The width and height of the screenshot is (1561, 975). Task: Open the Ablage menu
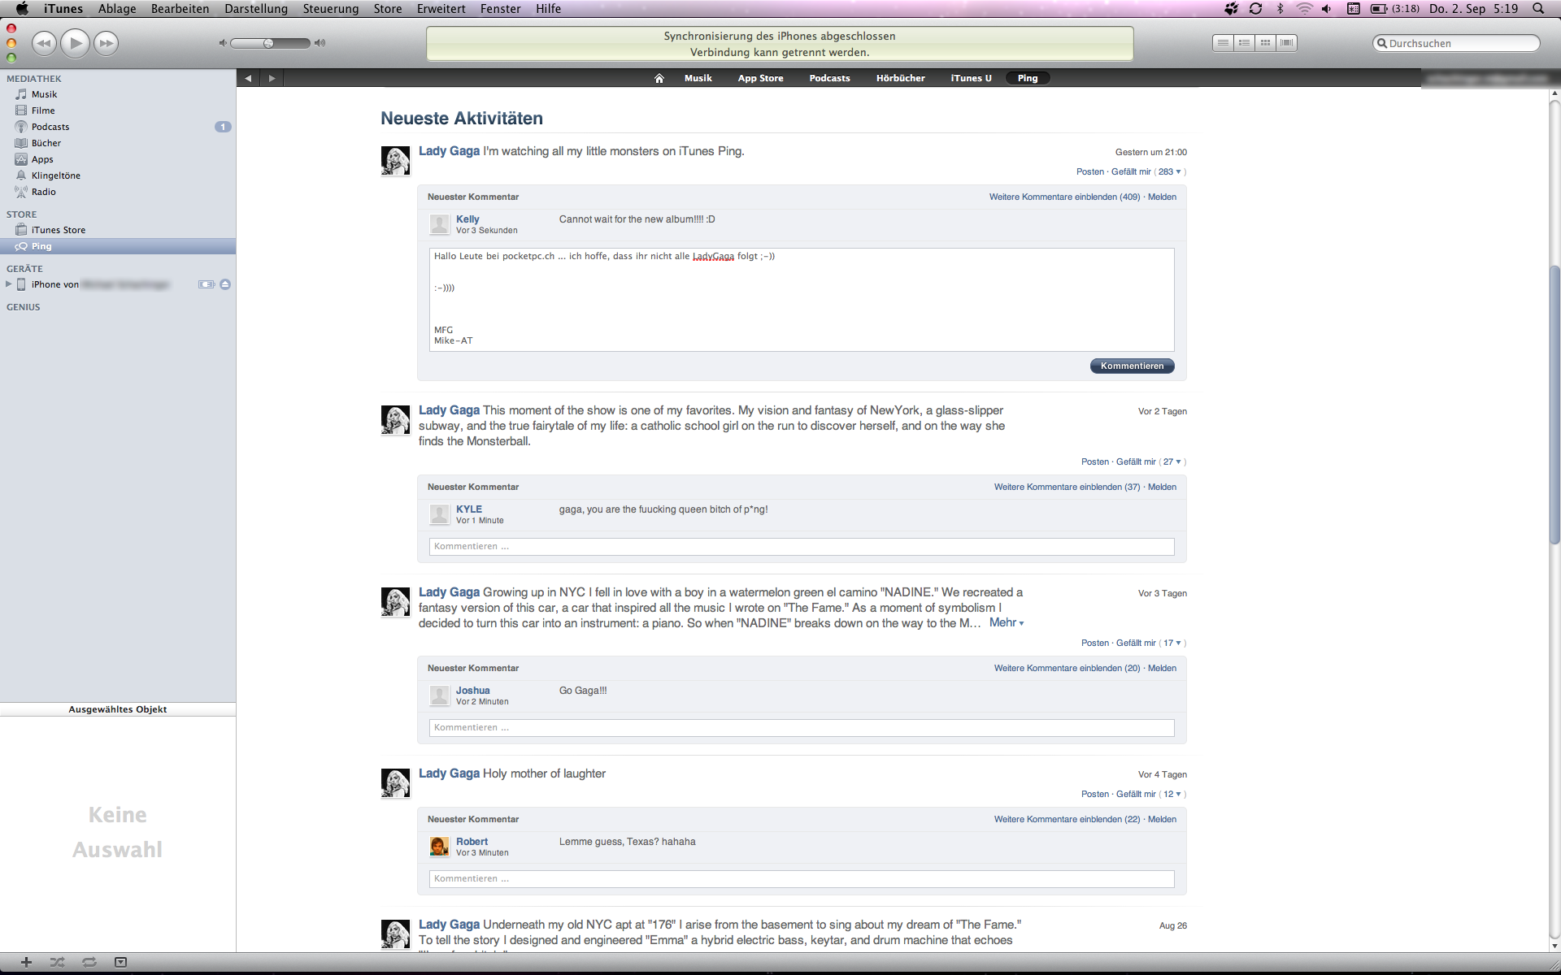coord(117,9)
